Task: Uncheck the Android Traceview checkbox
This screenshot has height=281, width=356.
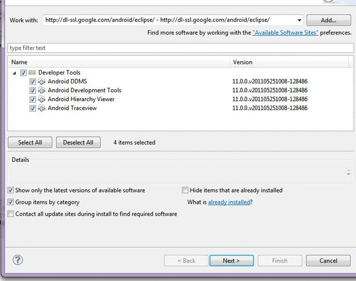Action: 33,108
